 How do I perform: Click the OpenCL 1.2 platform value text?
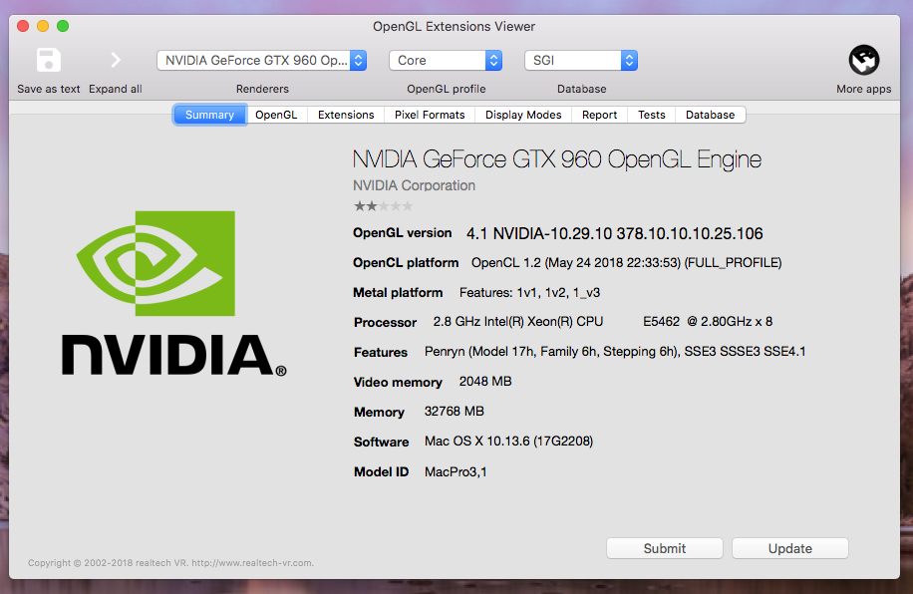627,263
